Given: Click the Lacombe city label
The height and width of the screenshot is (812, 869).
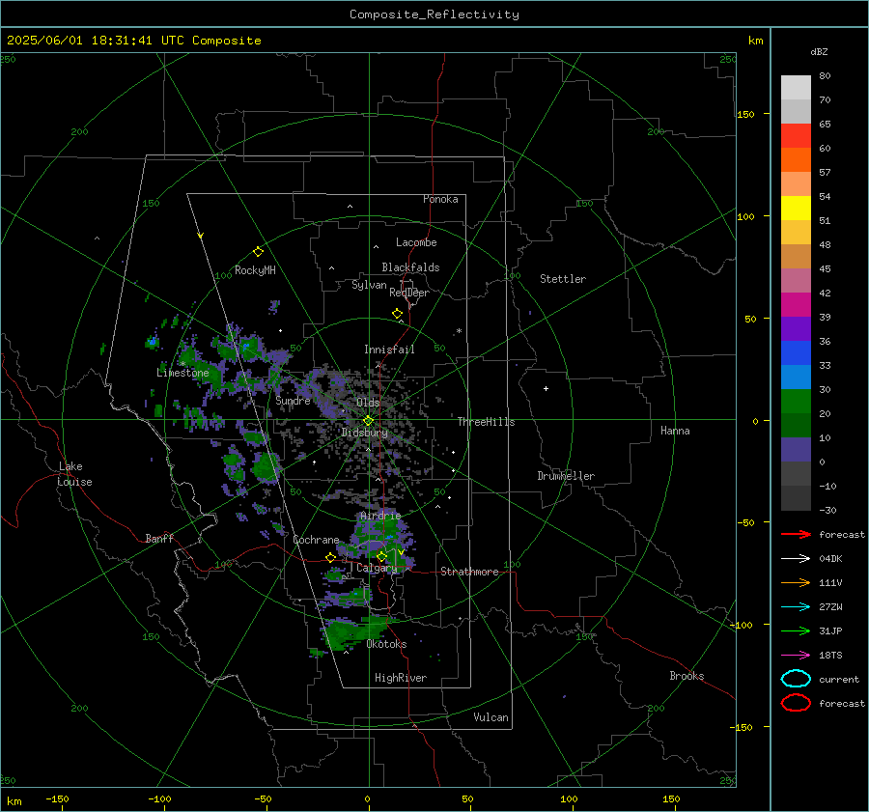Looking at the screenshot, I should 416,242.
